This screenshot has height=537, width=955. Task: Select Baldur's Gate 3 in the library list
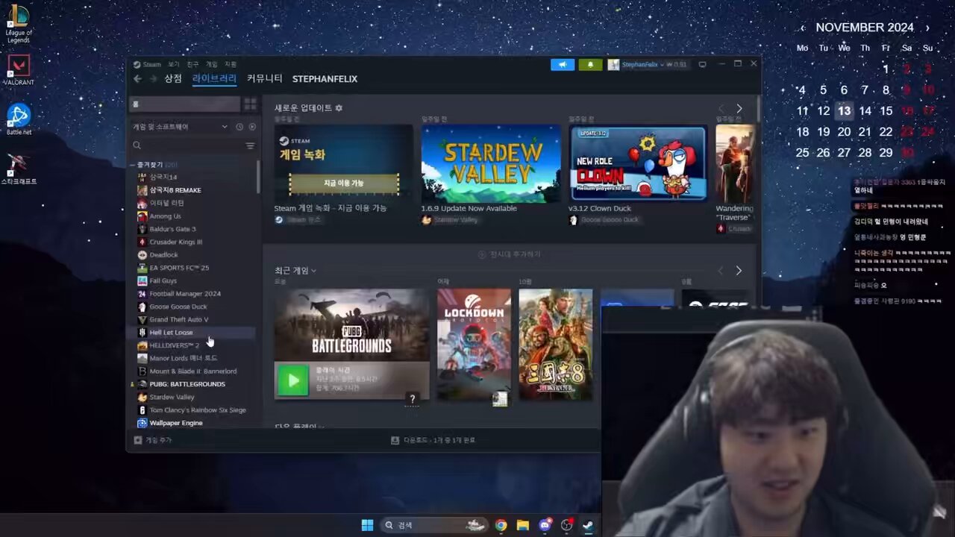pyautogui.click(x=172, y=229)
